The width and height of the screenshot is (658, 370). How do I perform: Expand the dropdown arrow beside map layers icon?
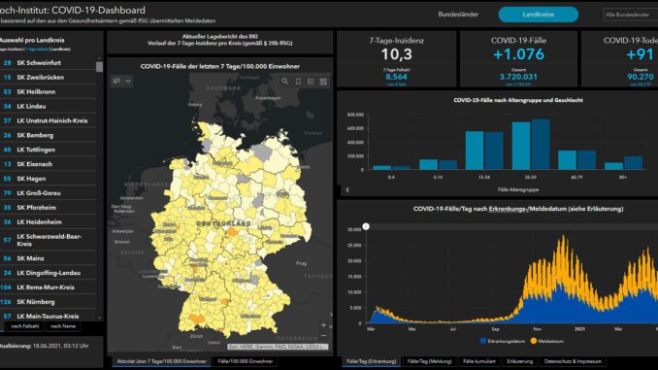pyautogui.click(x=128, y=81)
